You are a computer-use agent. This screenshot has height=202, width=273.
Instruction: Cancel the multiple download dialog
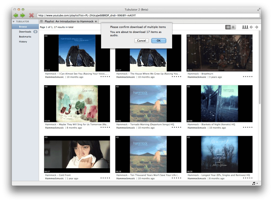point(141,41)
